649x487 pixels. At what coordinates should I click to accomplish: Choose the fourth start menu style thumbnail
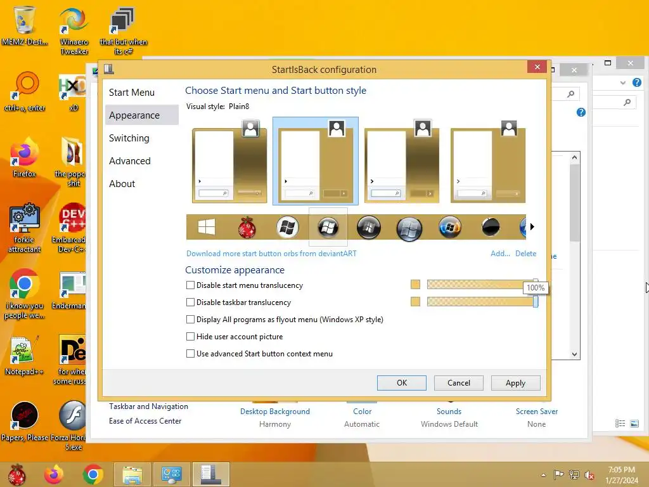tap(487, 162)
